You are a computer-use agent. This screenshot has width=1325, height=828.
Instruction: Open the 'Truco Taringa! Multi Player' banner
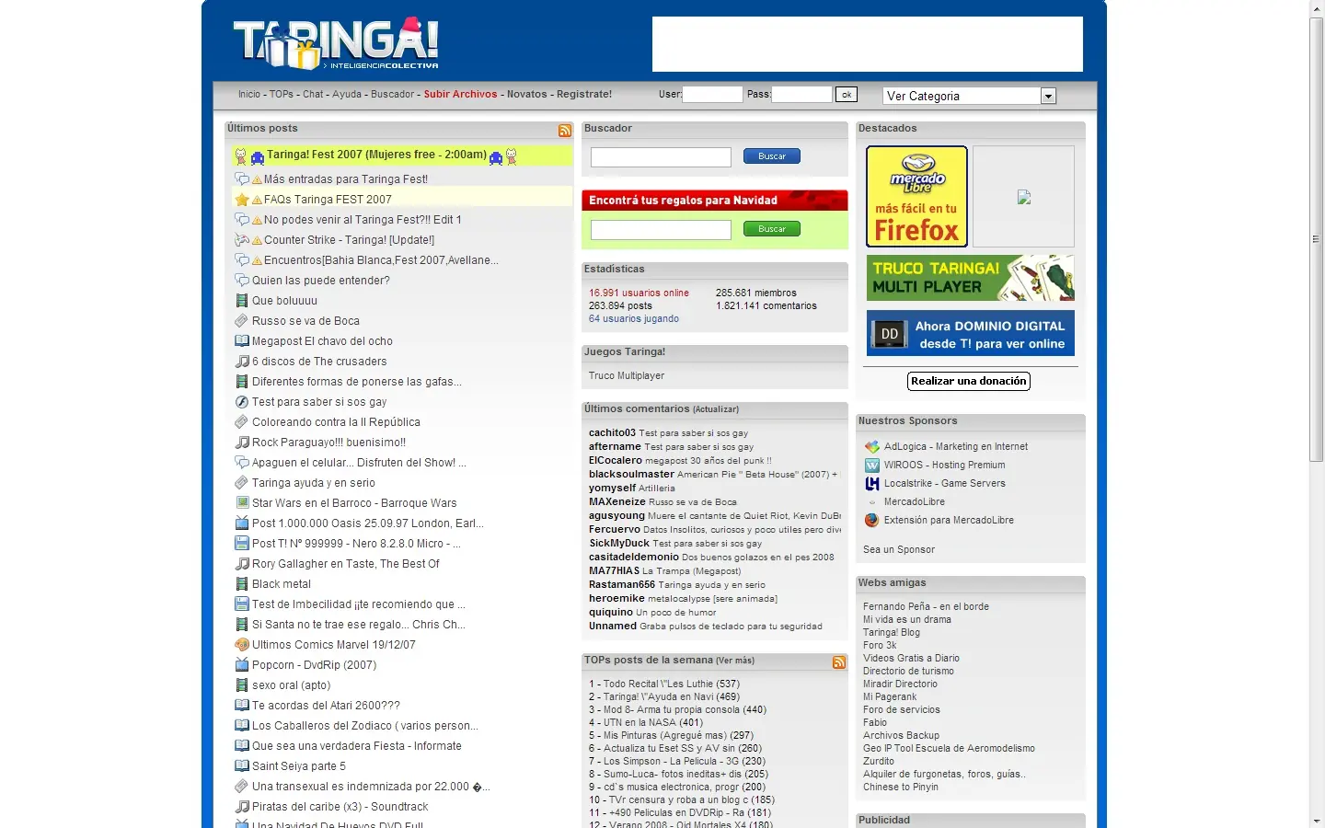970,278
